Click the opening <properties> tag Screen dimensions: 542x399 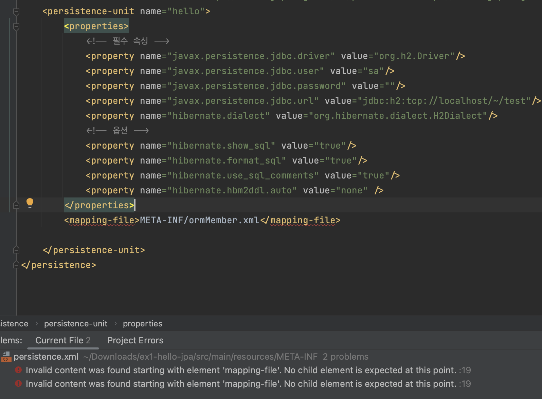click(96, 26)
